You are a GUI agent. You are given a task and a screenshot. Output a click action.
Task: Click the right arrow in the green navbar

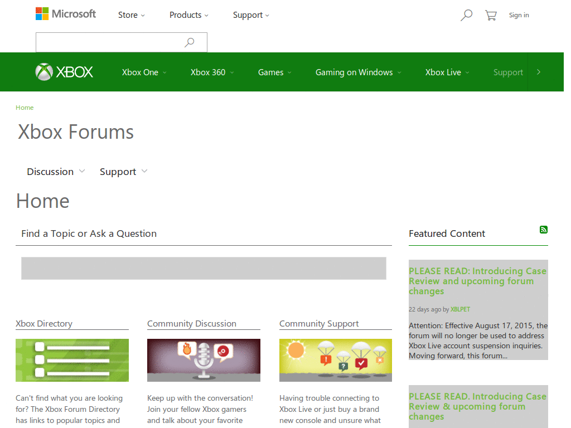pos(539,71)
